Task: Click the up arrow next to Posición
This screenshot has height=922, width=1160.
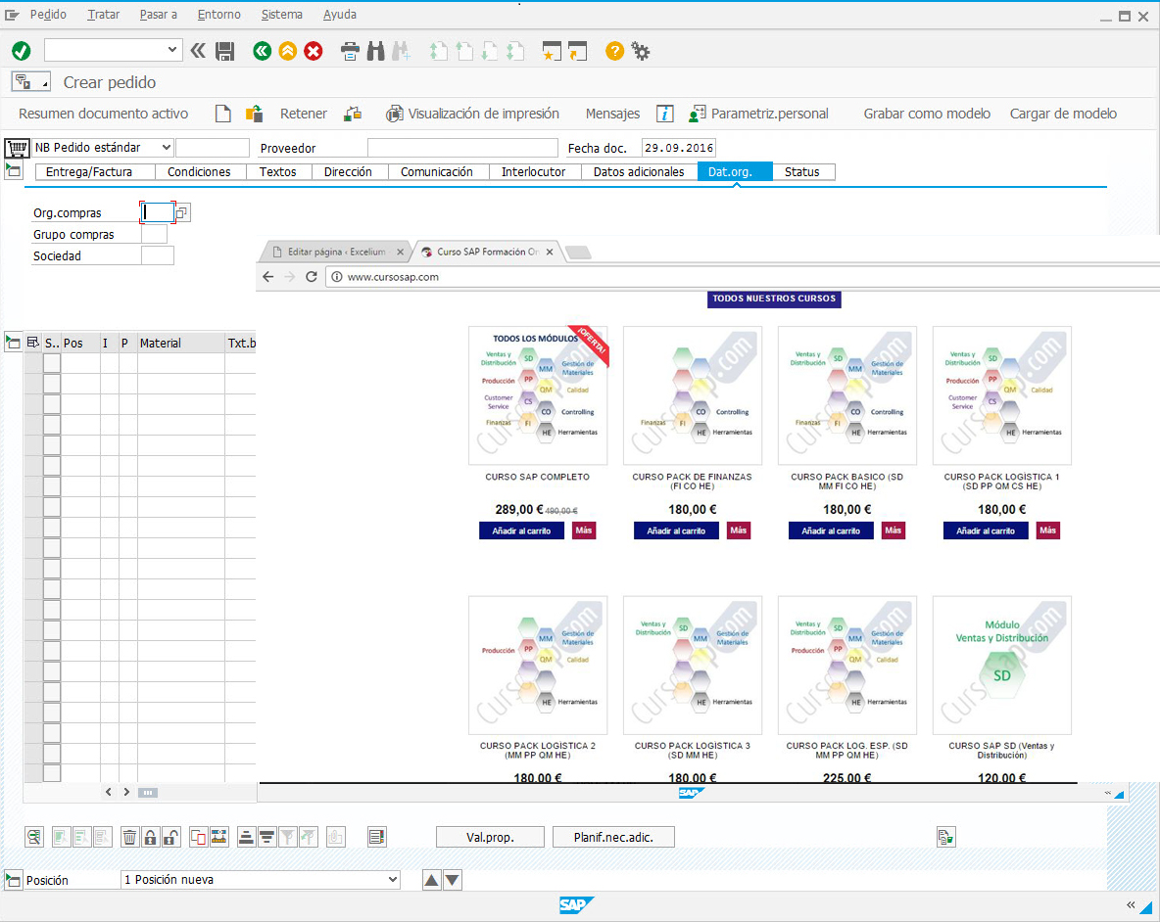Action: tap(432, 880)
